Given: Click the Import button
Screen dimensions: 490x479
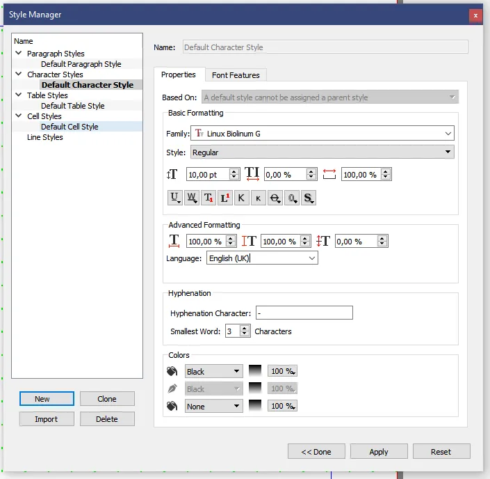Looking at the screenshot, I should tap(47, 419).
